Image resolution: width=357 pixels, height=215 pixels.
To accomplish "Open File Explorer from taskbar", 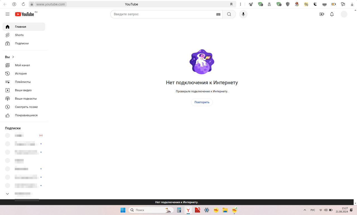I will (225, 210).
